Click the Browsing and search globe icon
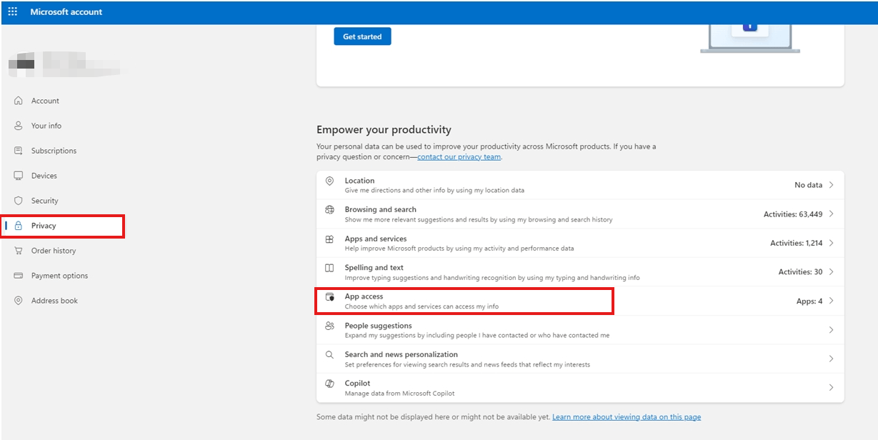878x440 pixels. 329,209
